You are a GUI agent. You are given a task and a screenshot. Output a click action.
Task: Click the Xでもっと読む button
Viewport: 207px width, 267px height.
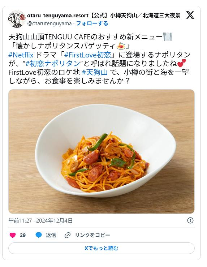click(x=102, y=248)
